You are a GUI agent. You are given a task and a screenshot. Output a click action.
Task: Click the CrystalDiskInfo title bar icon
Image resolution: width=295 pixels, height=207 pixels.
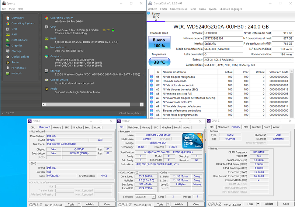pyautogui.click(x=150, y=3)
